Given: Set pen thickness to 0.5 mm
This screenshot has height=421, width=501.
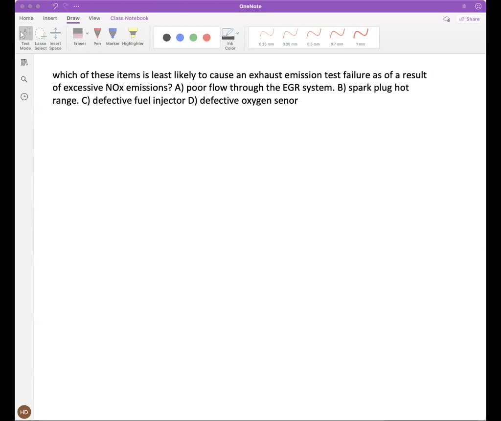Looking at the screenshot, I should 314,37.
